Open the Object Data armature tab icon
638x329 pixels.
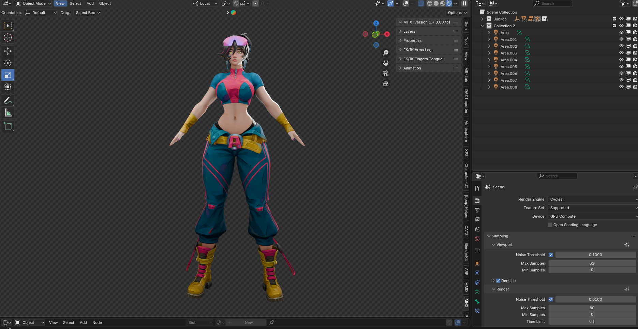tap(477, 292)
